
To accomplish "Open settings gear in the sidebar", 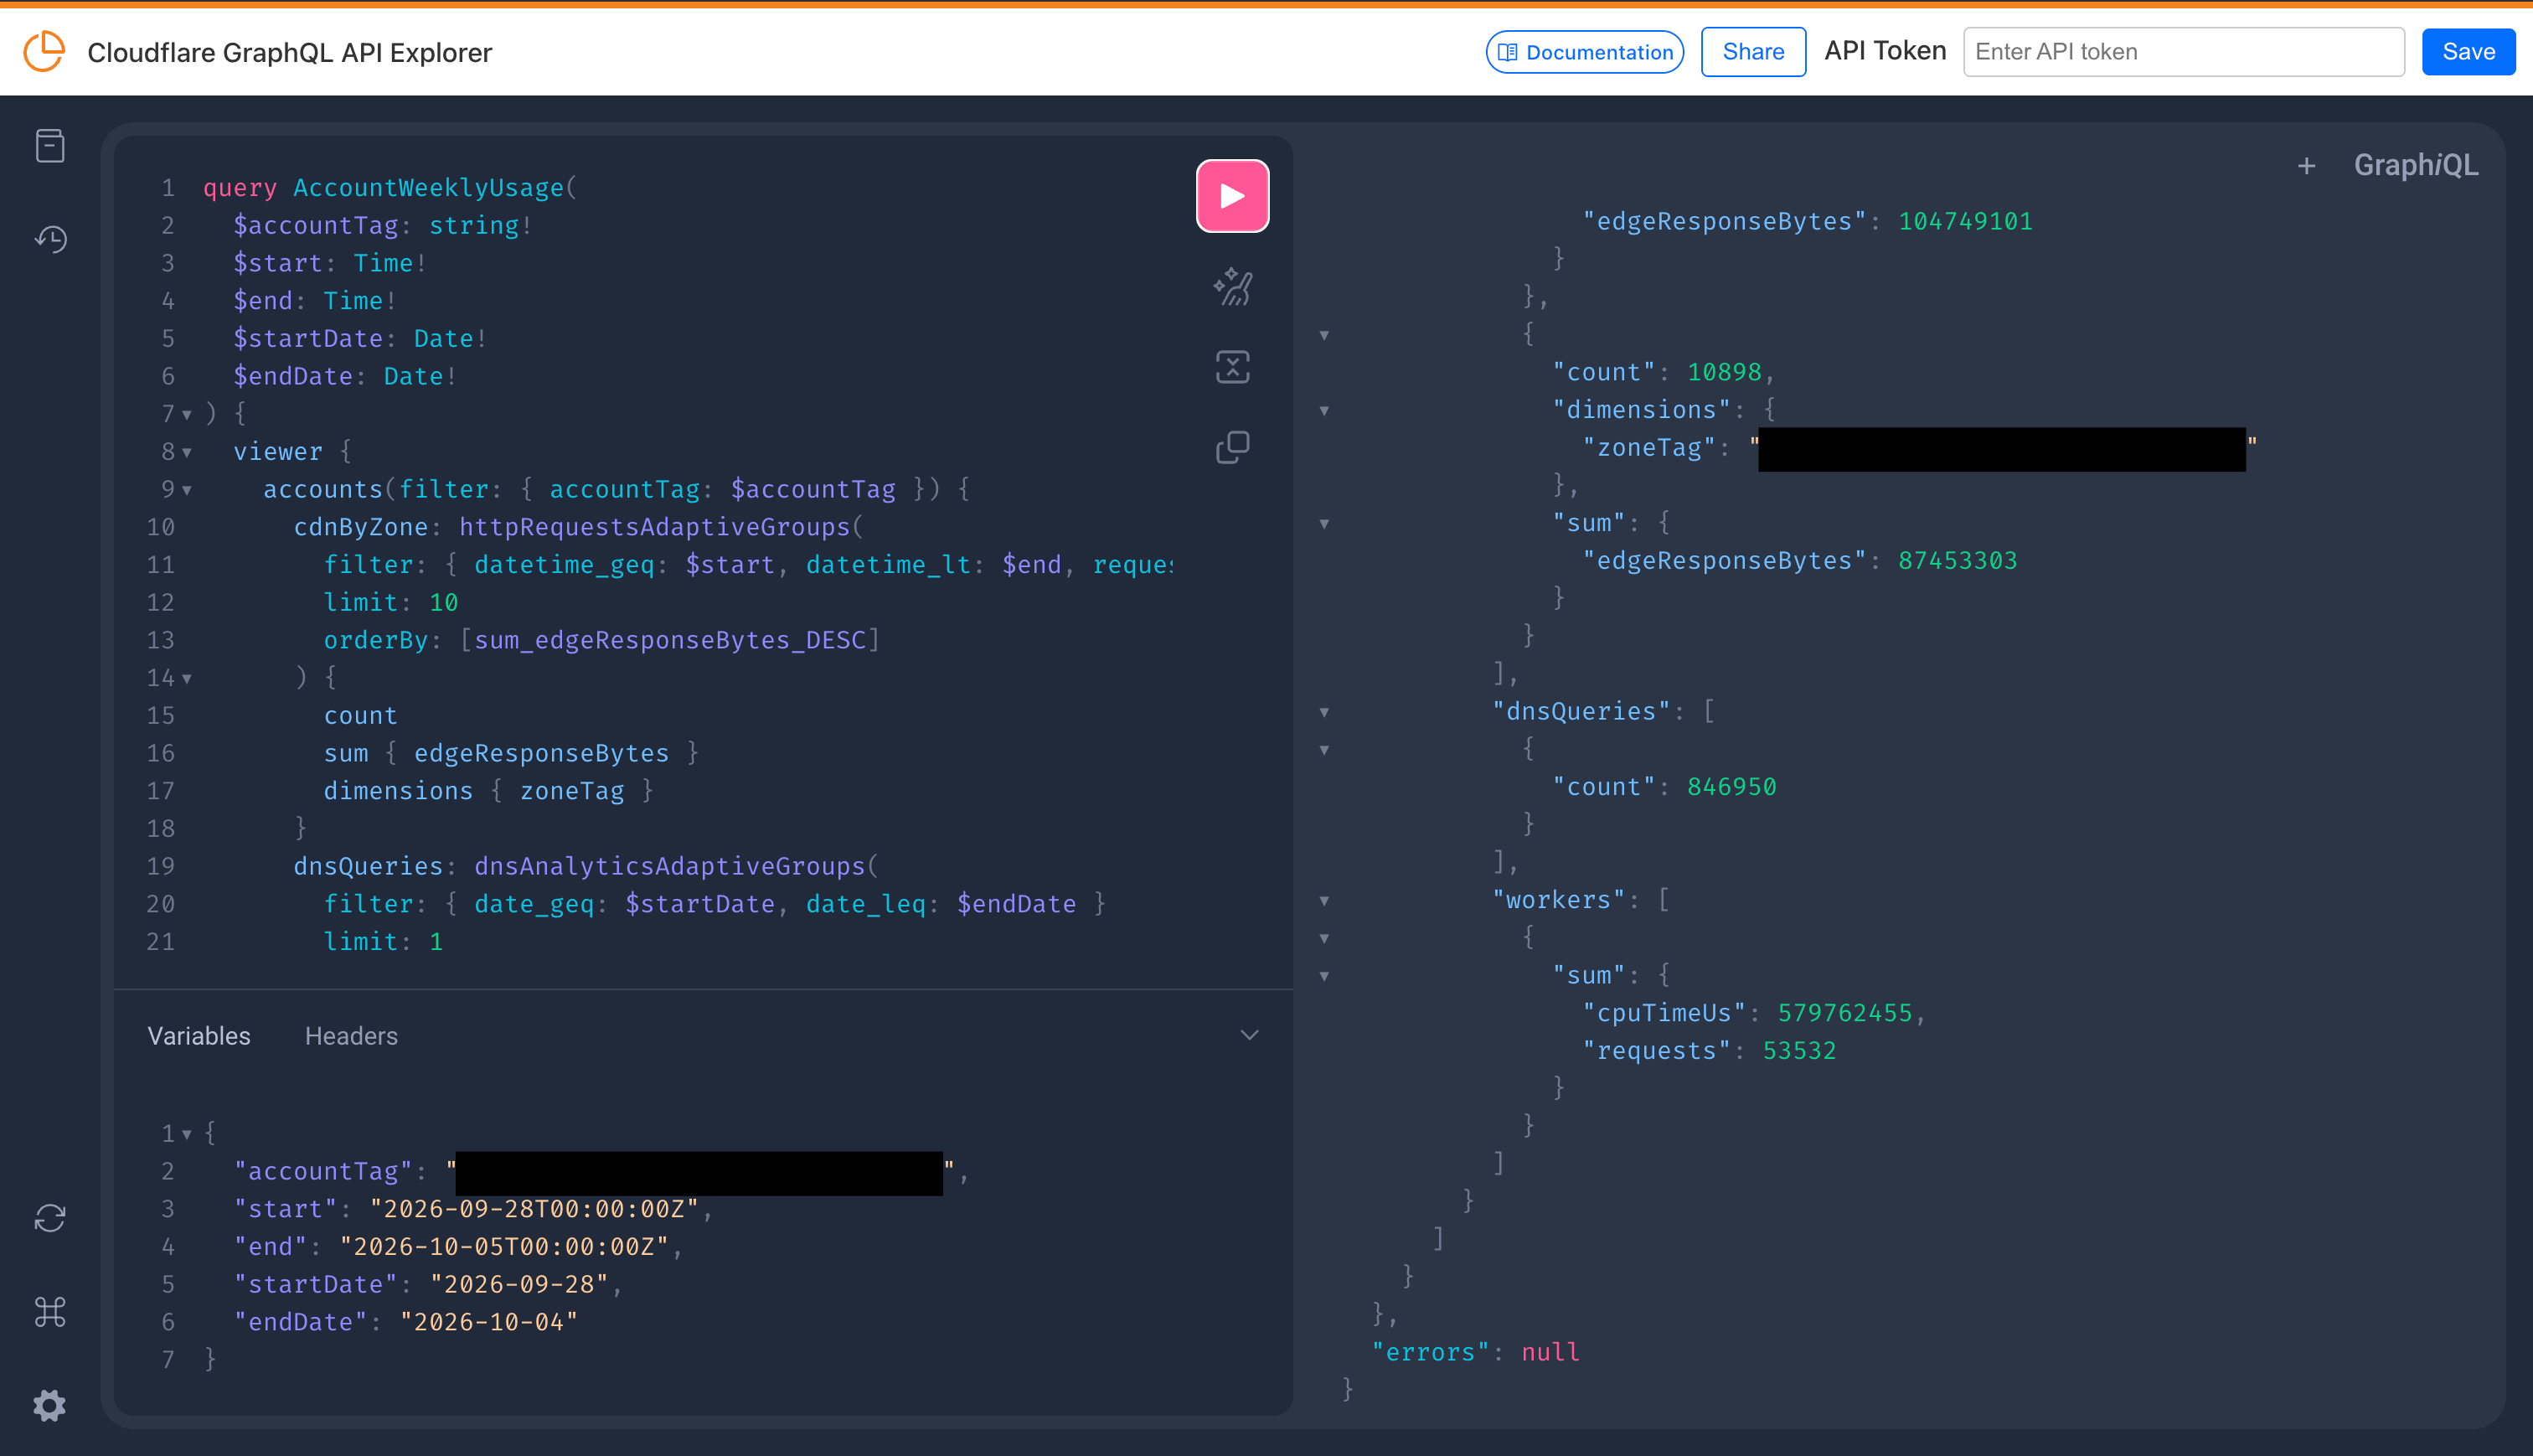I will pos(50,1405).
